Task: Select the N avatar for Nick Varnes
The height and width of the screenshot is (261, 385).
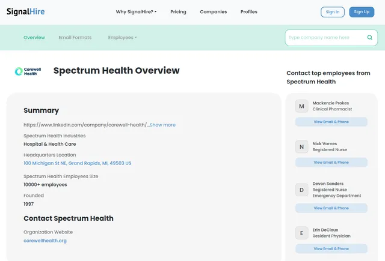Action: click(x=301, y=146)
